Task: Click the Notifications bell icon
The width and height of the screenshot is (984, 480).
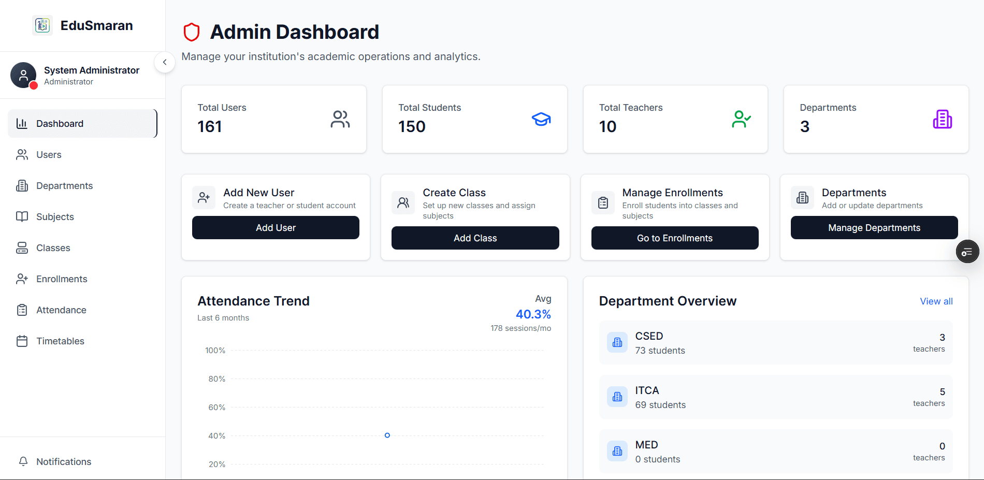Action: coord(23,461)
